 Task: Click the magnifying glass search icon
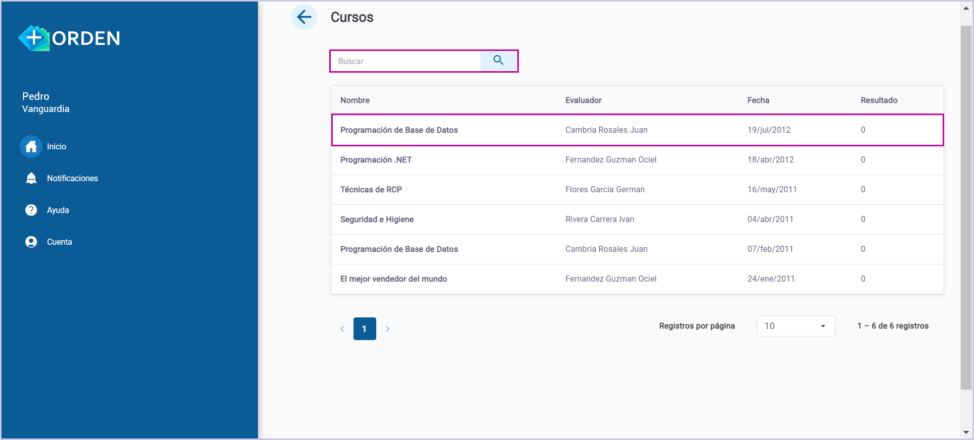(x=498, y=61)
